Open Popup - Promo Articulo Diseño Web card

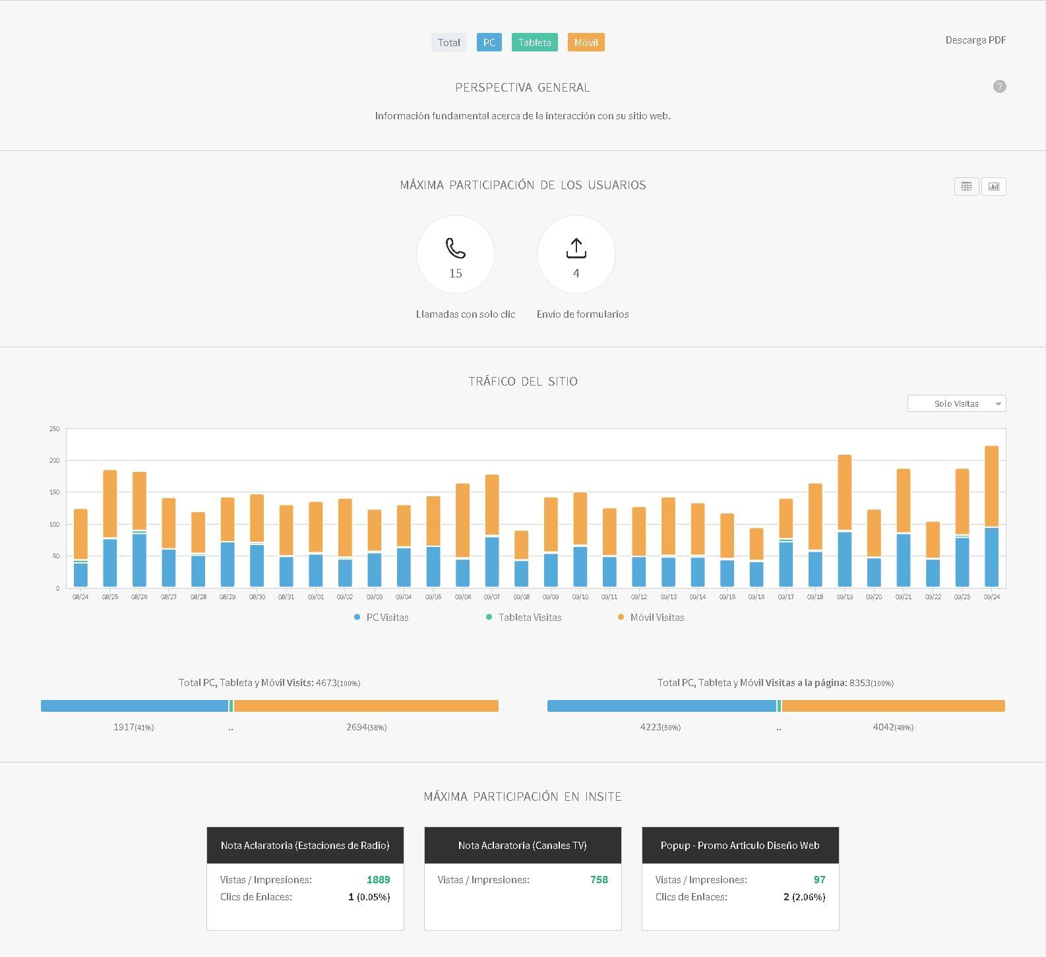point(741,845)
